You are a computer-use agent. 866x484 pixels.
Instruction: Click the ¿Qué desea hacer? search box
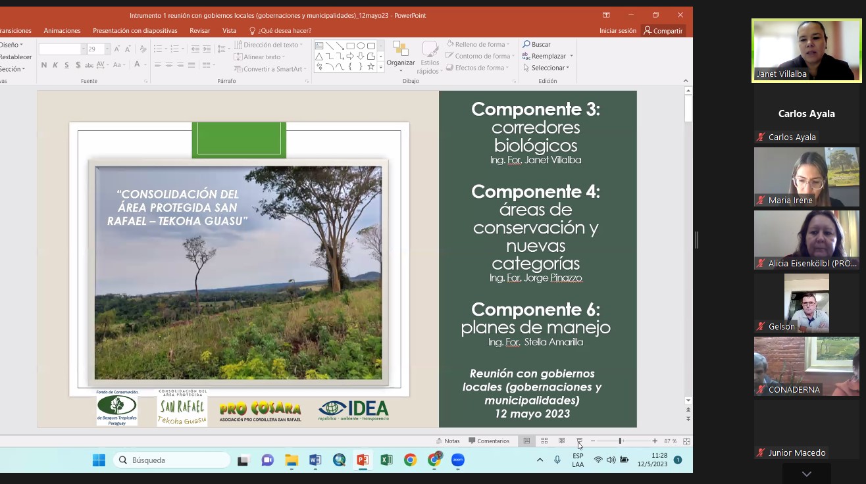click(x=280, y=30)
